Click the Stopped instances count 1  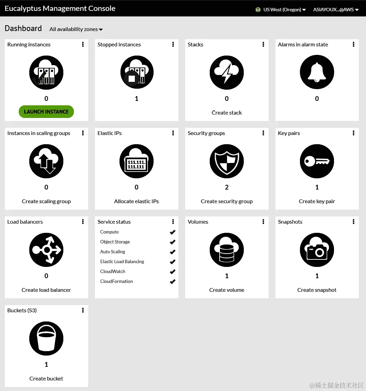(x=137, y=99)
